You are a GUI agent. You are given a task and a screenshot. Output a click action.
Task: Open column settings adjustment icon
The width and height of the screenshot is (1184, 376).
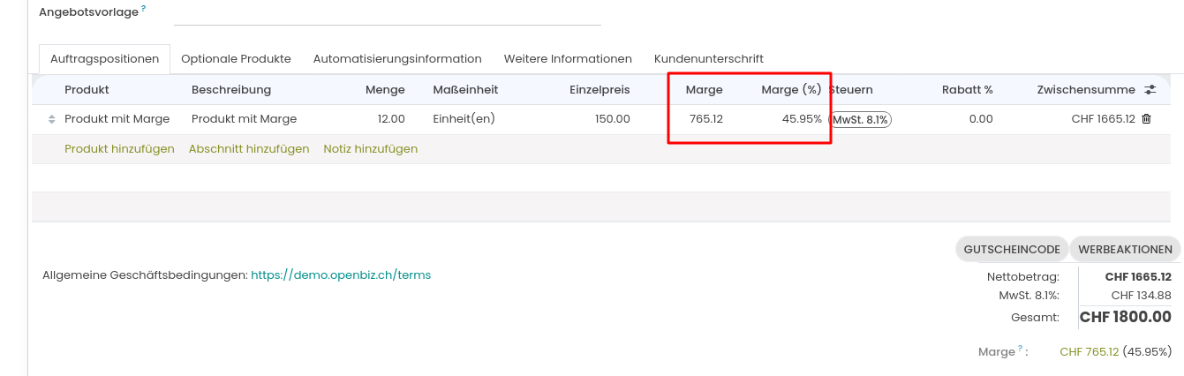pos(1150,89)
